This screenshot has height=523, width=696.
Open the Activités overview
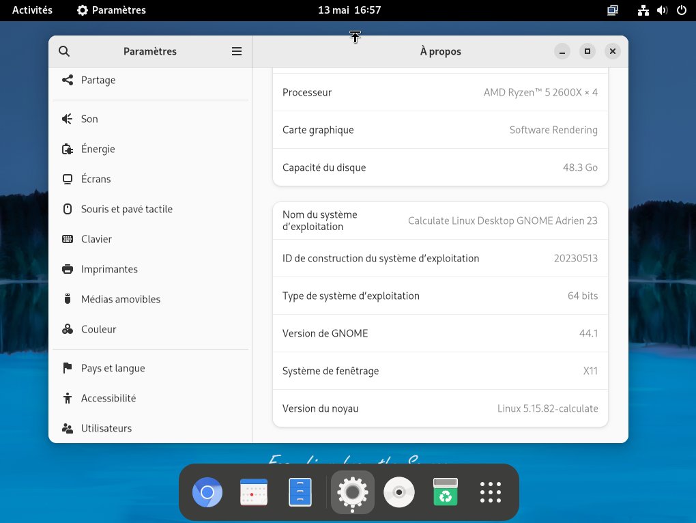pos(32,10)
